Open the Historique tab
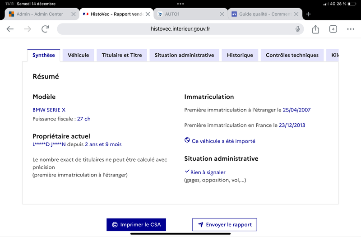Viewport: 361px width, 237px height. coord(240,55)
